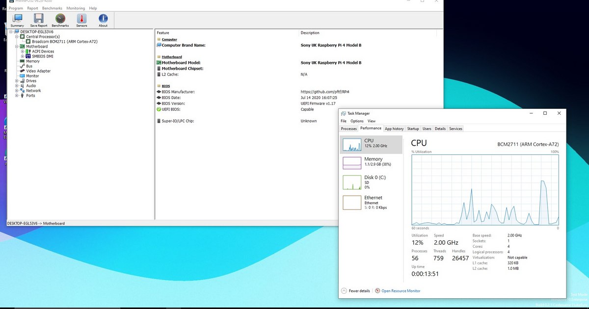Expand the ACPI Devices node
Image resolution: width=589 pixels, height=309 pixels.
[x=23, y=51]
